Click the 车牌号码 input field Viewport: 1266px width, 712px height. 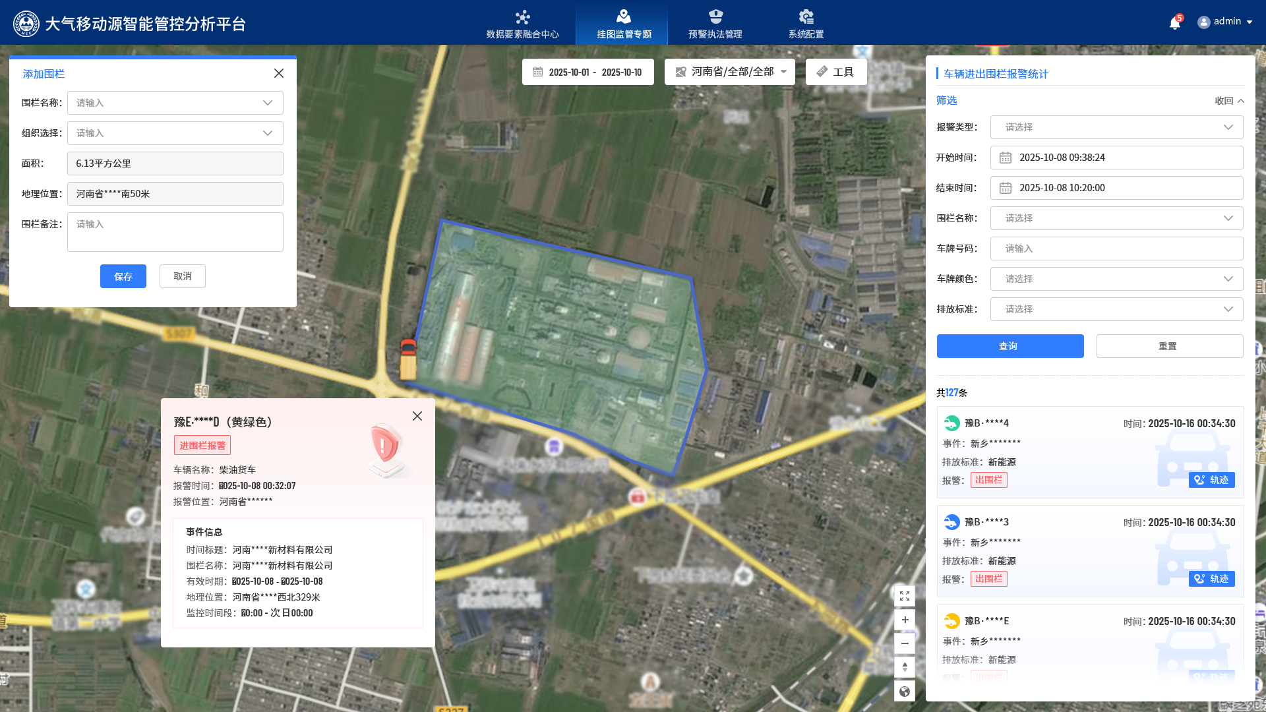1116,249
